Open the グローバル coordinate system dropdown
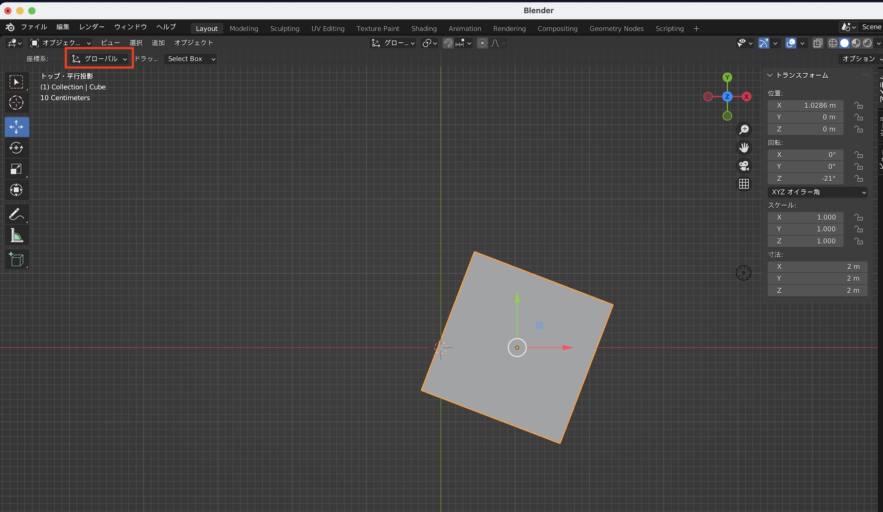883x512 pixels. (x=100, y=59)
